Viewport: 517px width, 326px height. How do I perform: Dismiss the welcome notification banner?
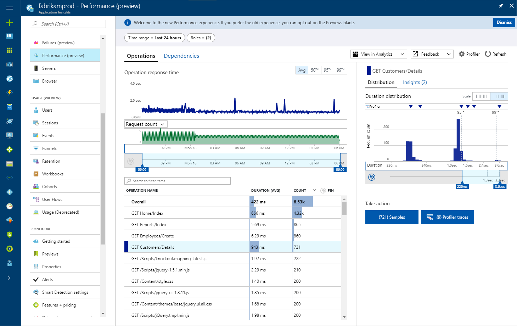pyautogui.click(x=504, y=22)
